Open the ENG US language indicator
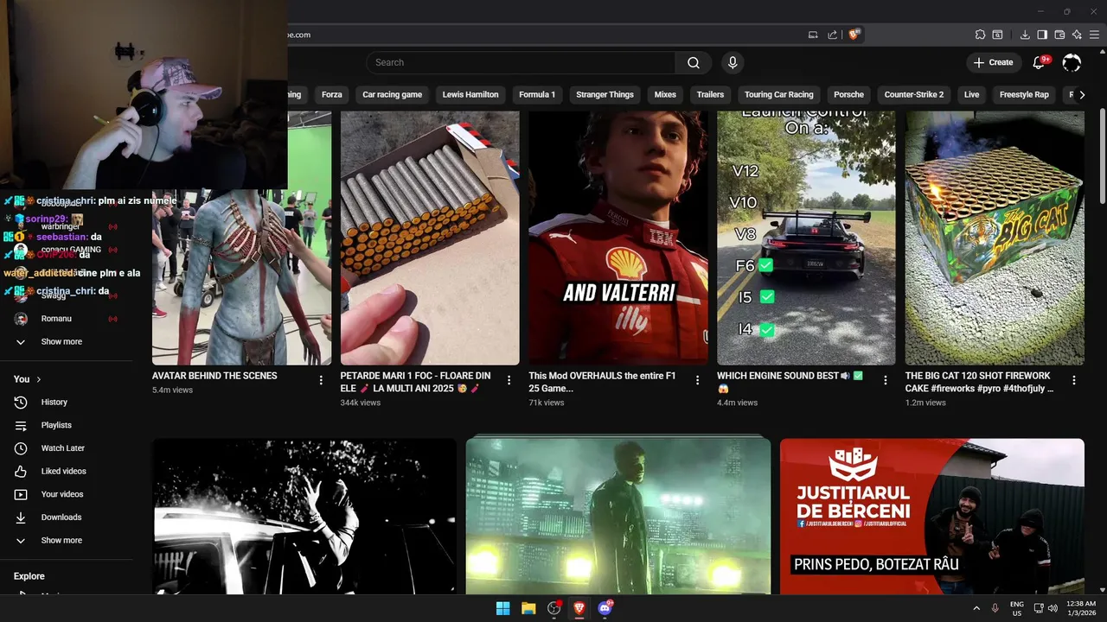The height and width of the screenshot is (622, 1107). [1017, 608]
